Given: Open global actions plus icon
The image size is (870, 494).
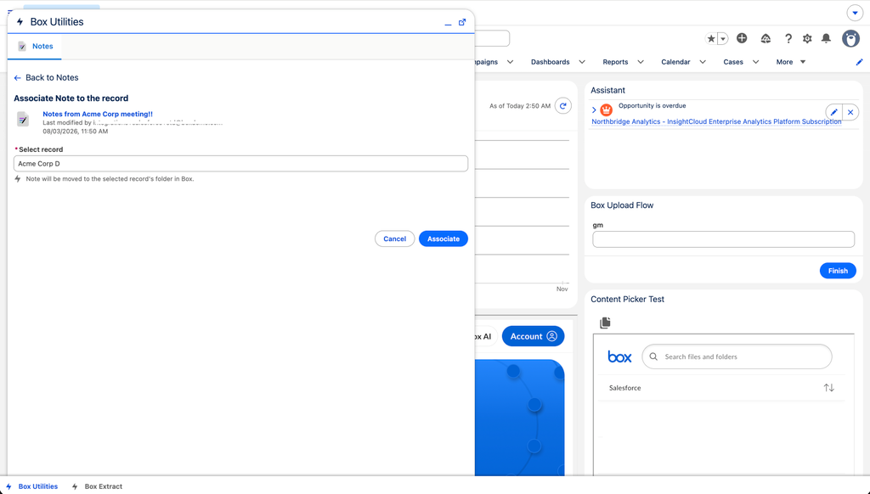Looking at the screenshot, I should (x=742, y=38).
